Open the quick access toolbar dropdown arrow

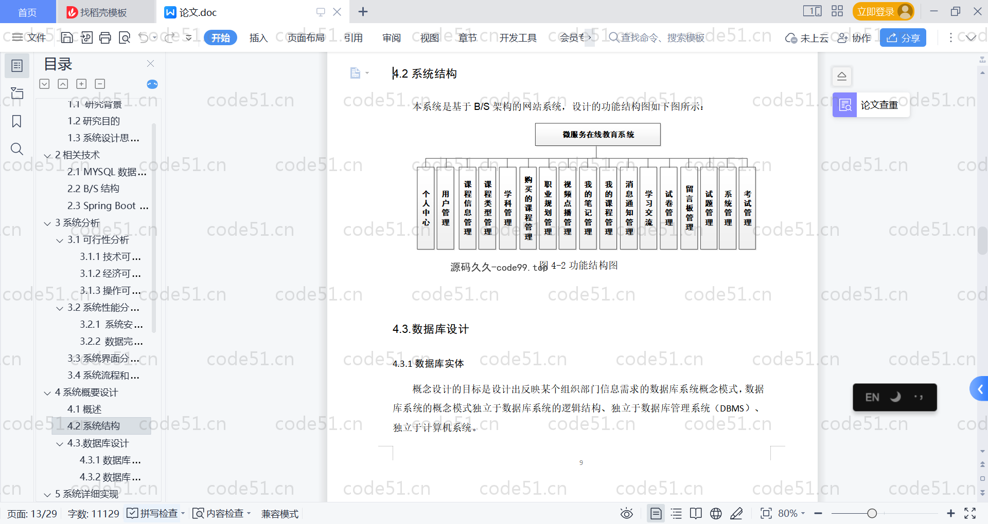pyautogui.click(x=188, y=38)
